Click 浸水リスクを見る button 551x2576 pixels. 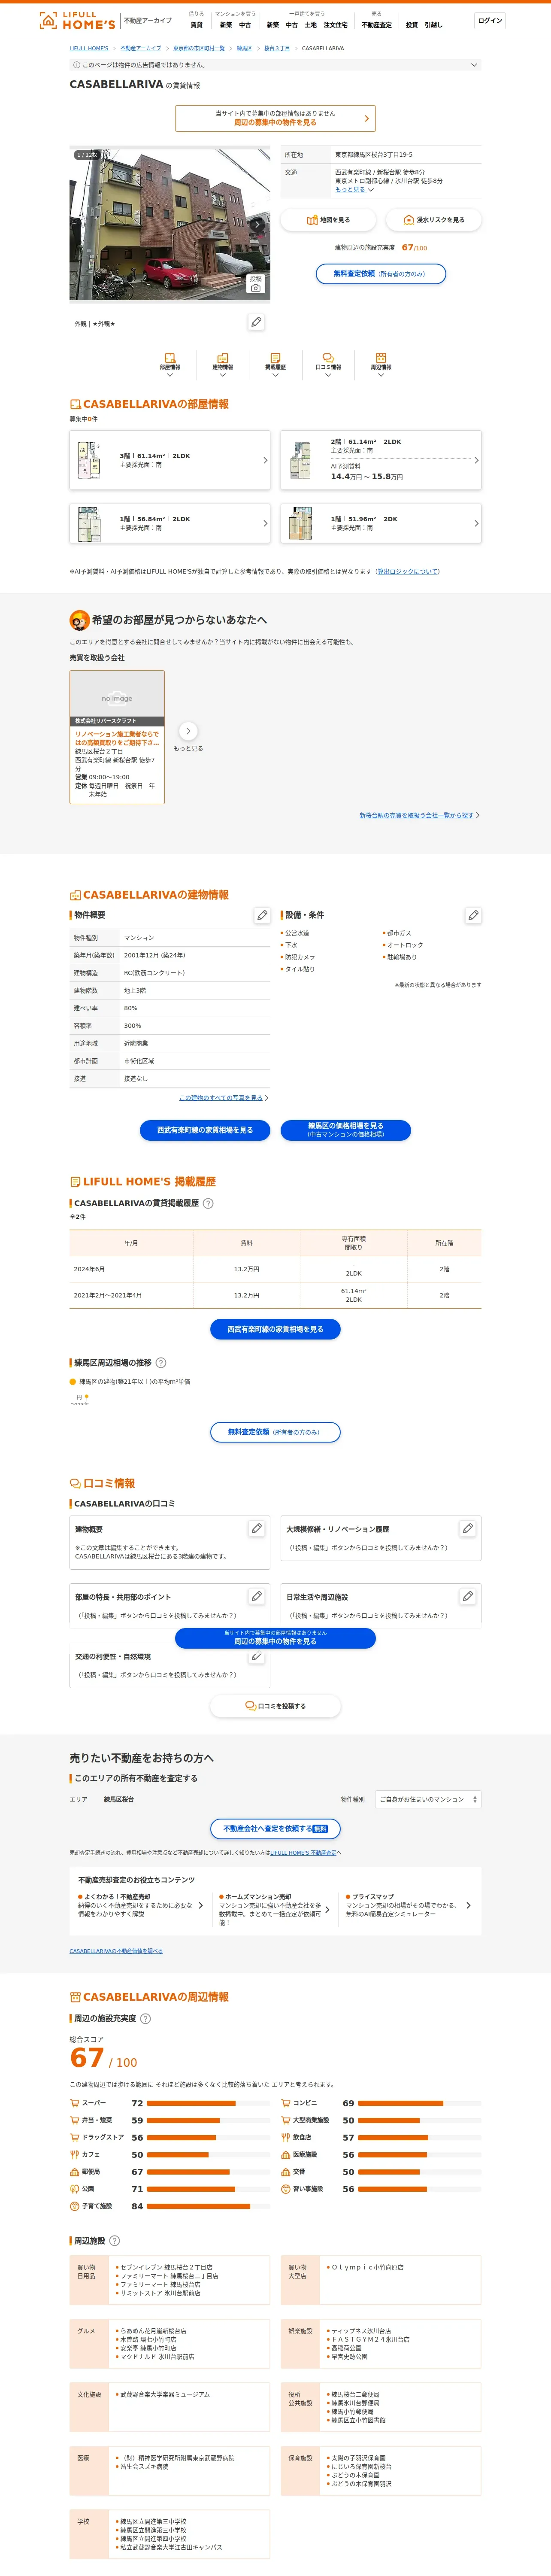(x=433, y=220)
